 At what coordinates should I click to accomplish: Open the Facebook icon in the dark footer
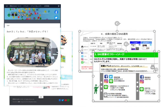(60, 100)
